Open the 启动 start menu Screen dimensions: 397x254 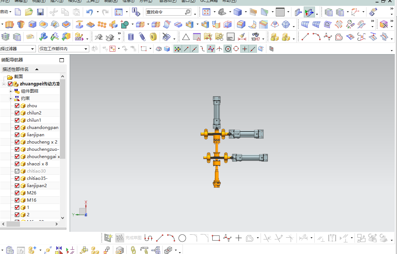tap(6, 12)
